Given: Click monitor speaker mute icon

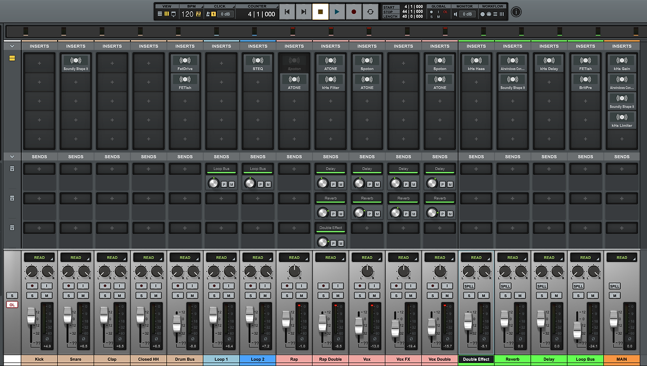Looking at the screenshot, I should point(455,14).
